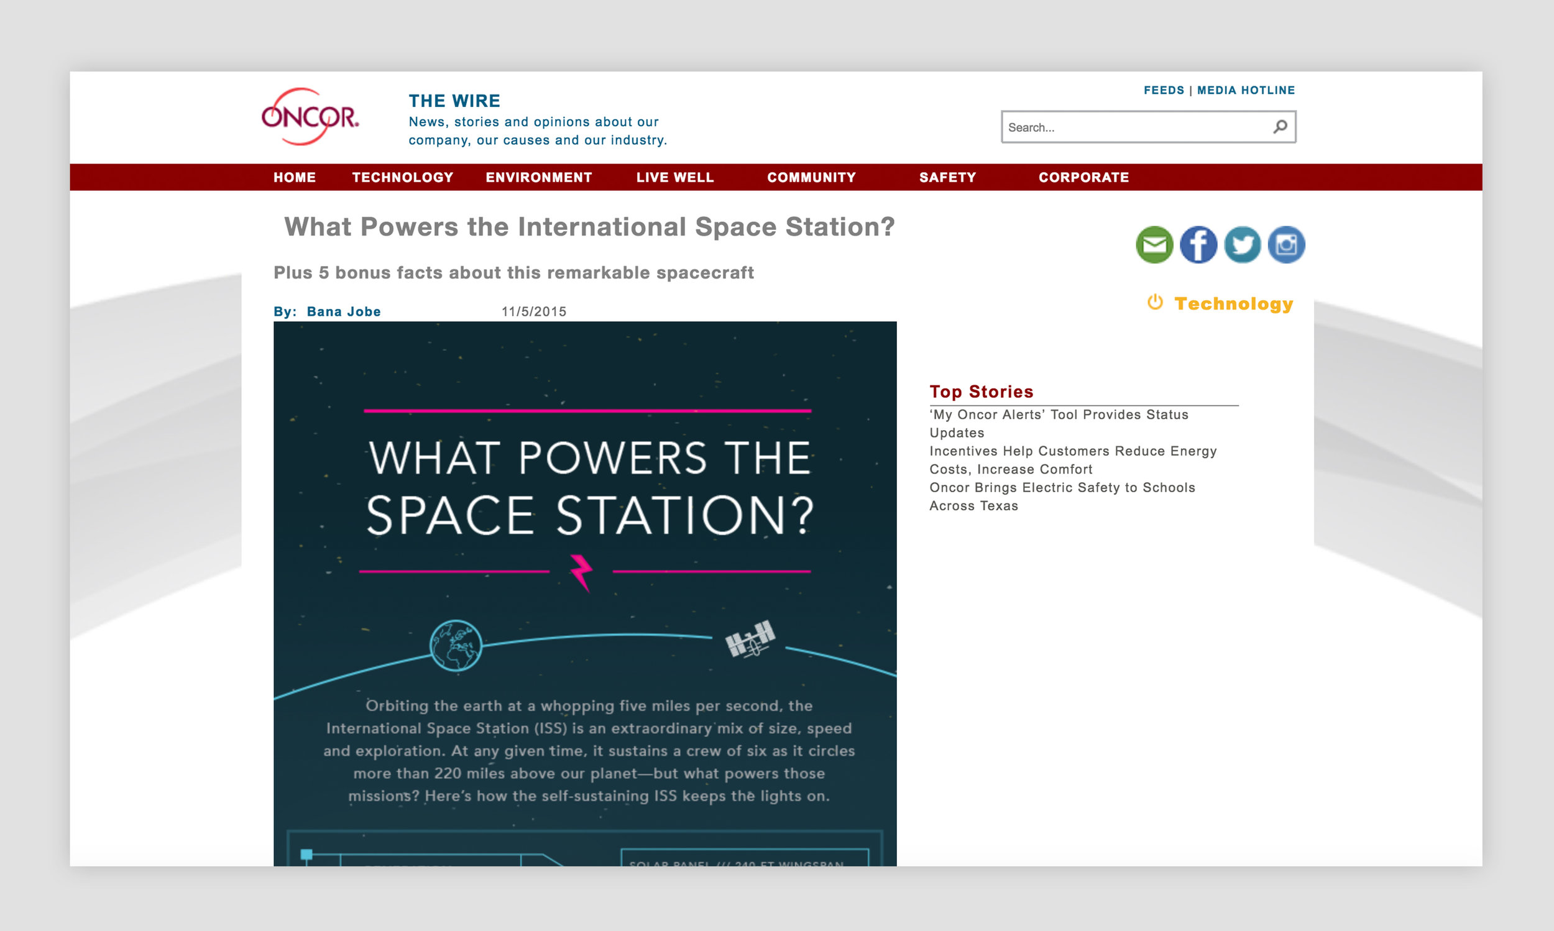Navigate to the HOME menu item
Viewport: 1554px width, 931px height.
click(294, 177)
